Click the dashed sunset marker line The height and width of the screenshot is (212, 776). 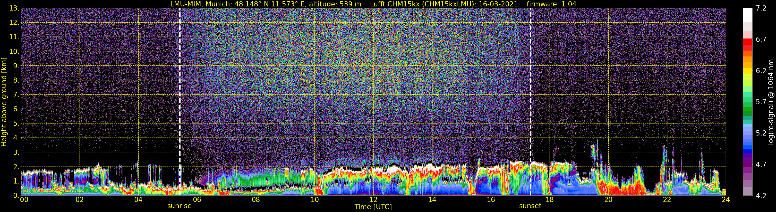[531, 101]
